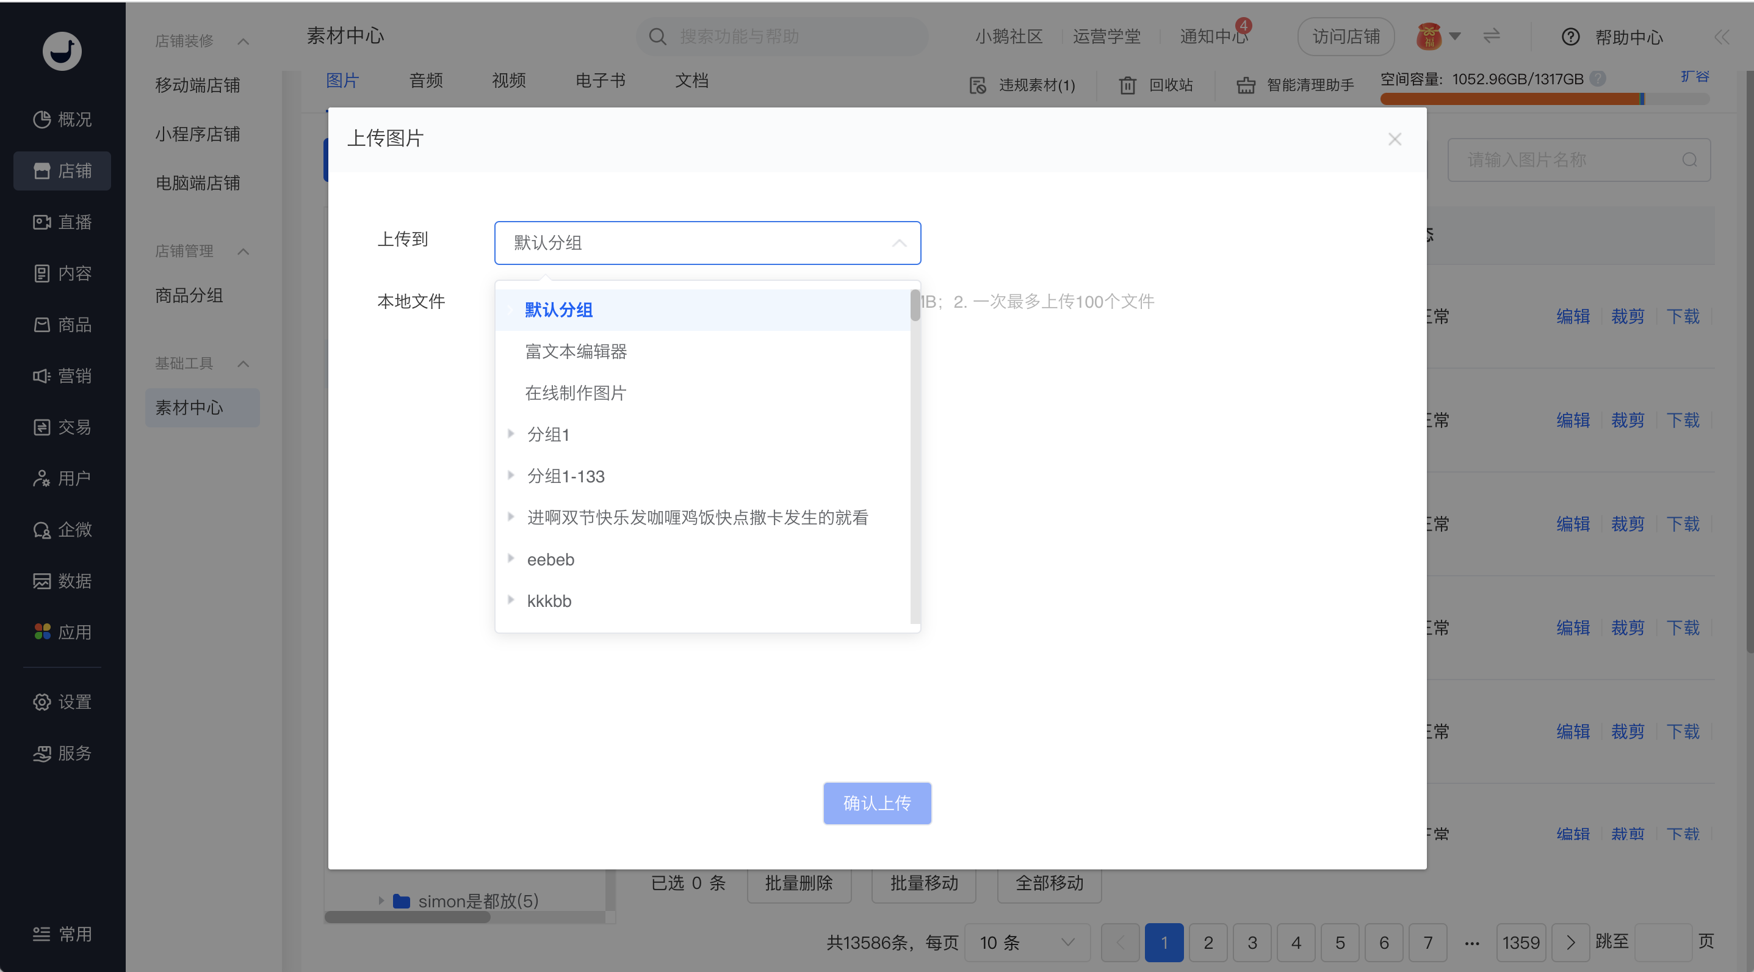Open 违规素材(1) violations list

point(1022,85)
